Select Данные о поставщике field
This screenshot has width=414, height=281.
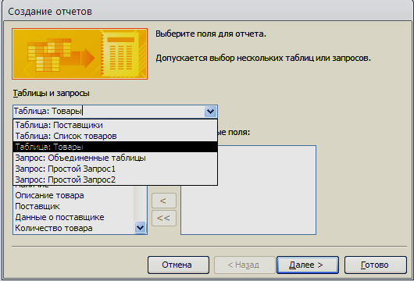pos(74,217)
